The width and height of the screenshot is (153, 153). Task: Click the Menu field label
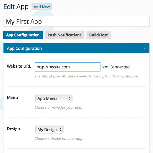coord(12,98)
